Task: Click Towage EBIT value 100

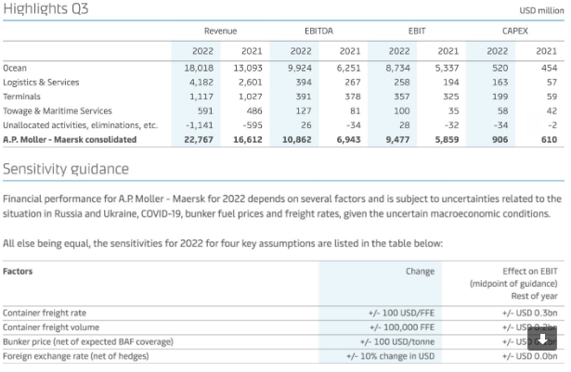Action: [402, 110]
